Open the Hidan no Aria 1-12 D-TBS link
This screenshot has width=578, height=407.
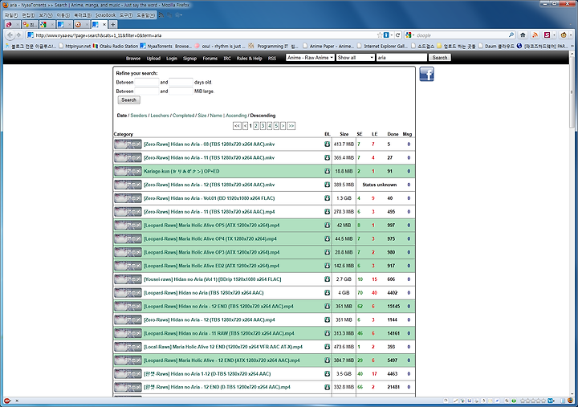point(207,374)
